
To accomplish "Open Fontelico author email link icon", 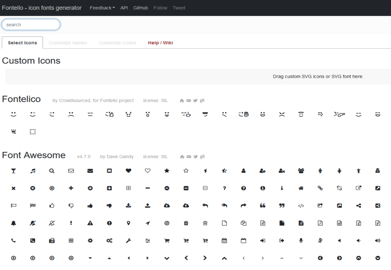I will click(x=189, y=100).
